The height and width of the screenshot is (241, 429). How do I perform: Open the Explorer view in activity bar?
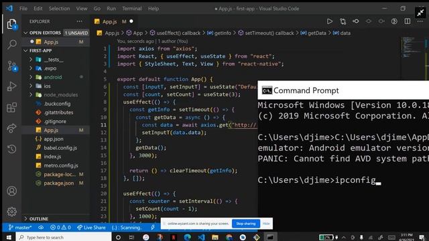[x=12, y=24]
